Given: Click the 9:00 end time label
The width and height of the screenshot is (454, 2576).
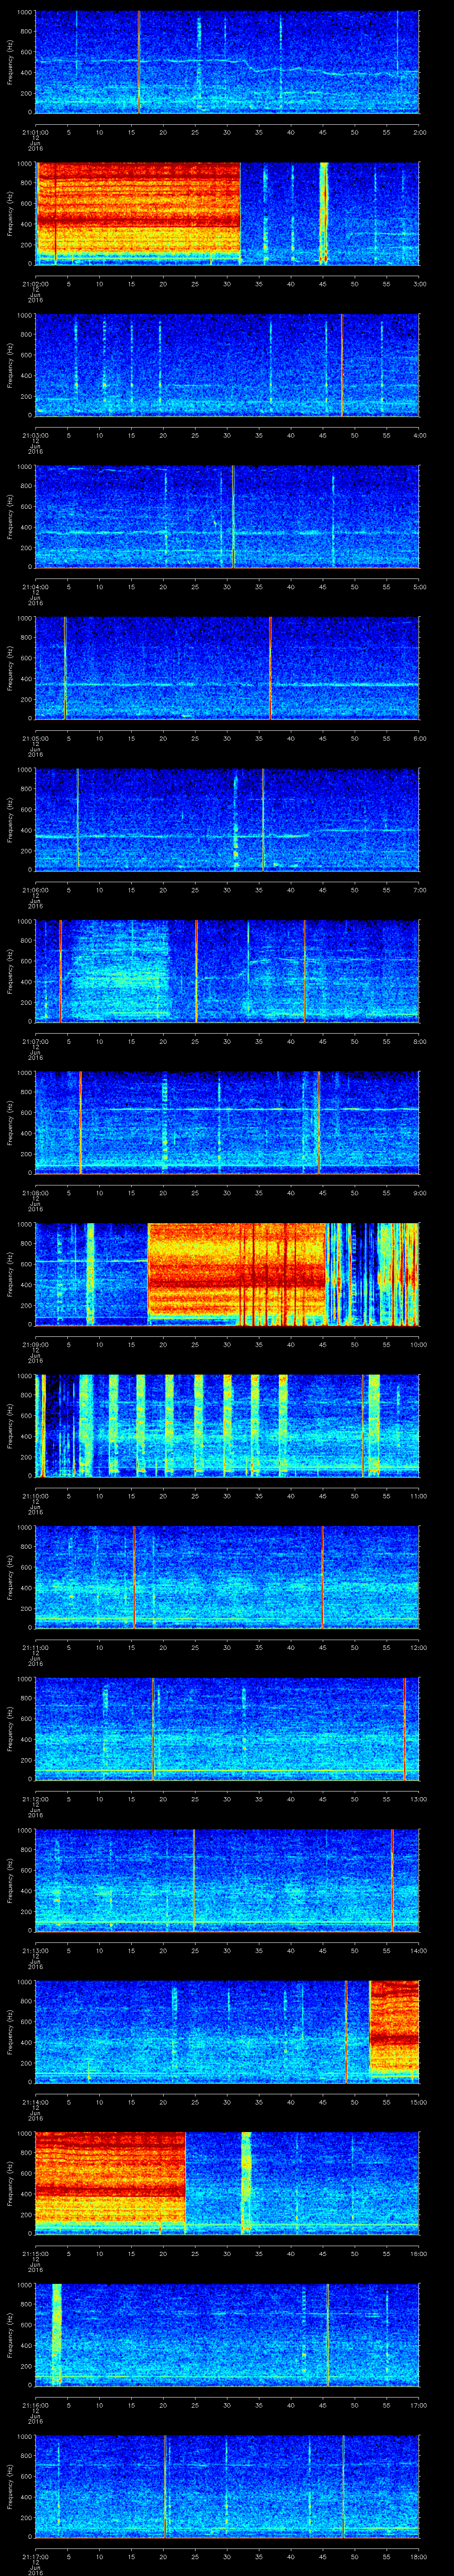Looking at the screenshot, I should click(x=419, y=1192).
